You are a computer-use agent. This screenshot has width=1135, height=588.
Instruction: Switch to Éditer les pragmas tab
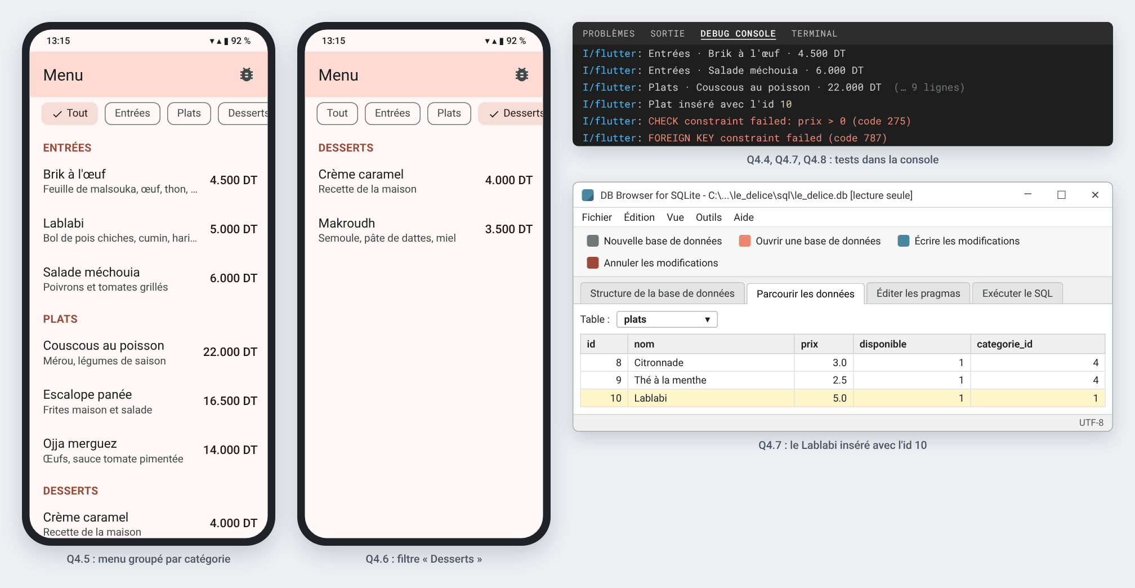click(x=918, y=293)
